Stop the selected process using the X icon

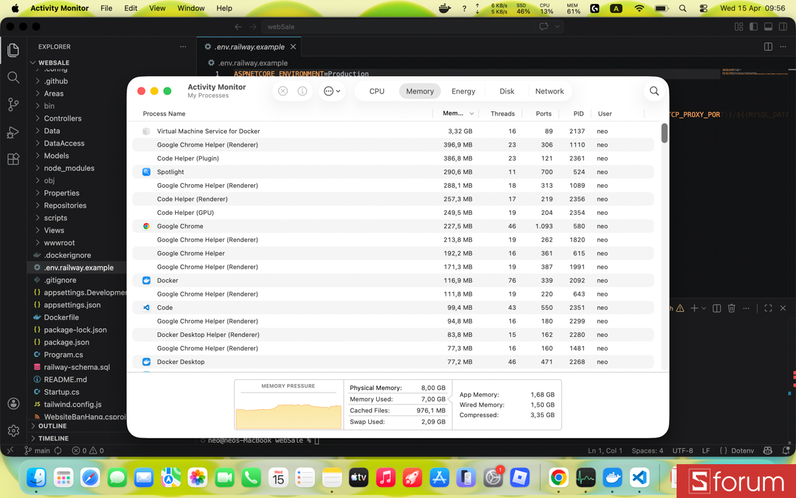click(283, 91)
